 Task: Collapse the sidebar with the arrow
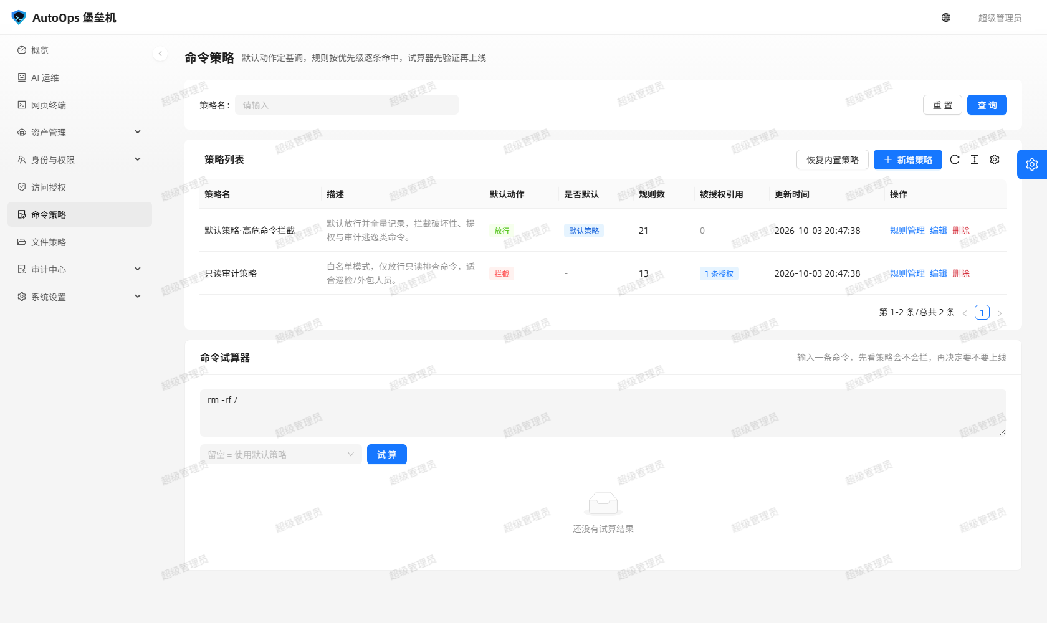pos(160,54)
